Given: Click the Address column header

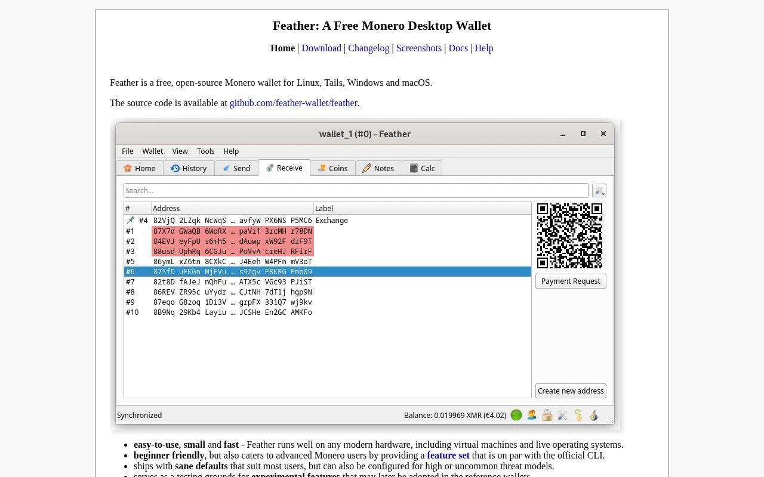Looking at the screenshot, I should click(232, 208).
